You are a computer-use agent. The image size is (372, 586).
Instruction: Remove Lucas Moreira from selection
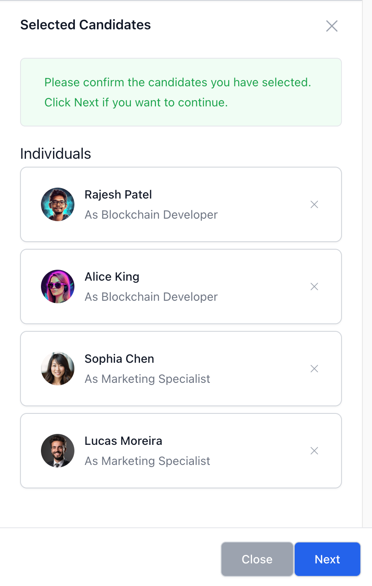[314, 451]
